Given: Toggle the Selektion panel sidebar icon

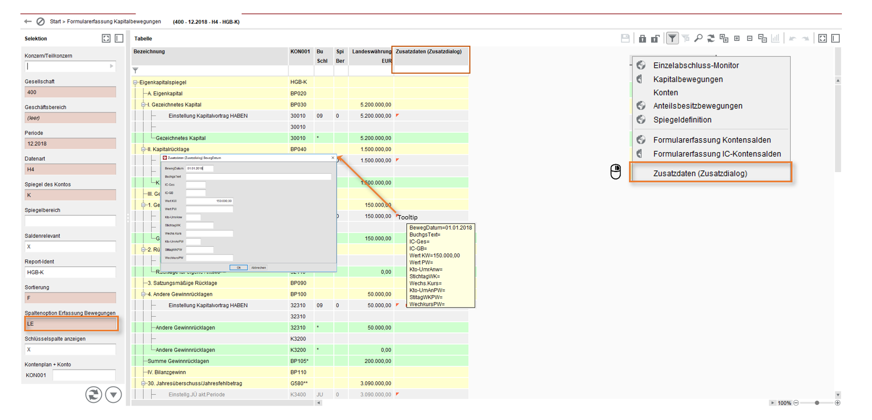Looking at the screenshot, I should (119, 38).
